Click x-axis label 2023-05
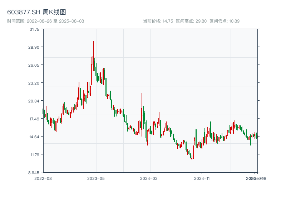286x215 pixels. (96, 178)
